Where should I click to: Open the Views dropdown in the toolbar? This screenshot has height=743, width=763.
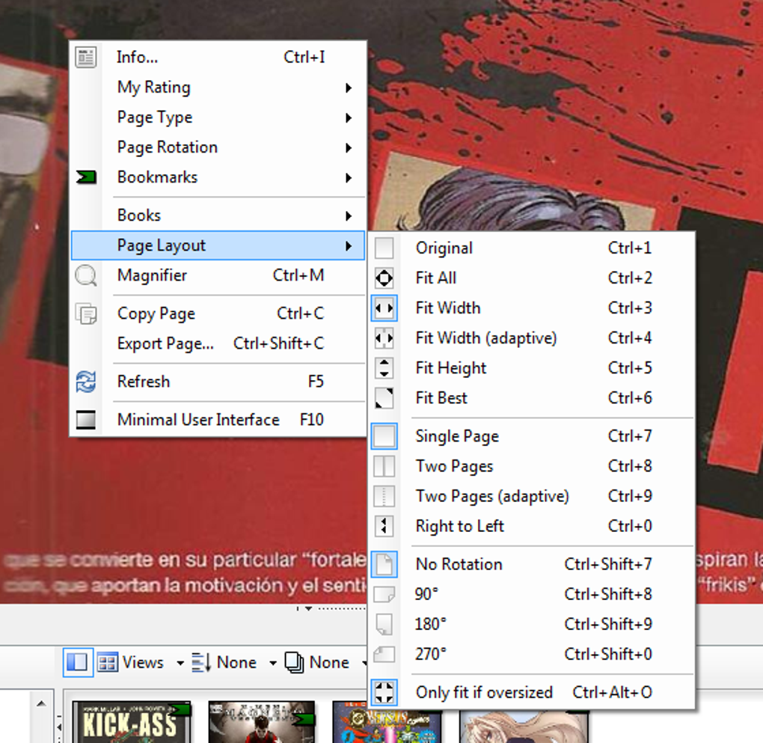pyautogui.click(x=140, y=662)
